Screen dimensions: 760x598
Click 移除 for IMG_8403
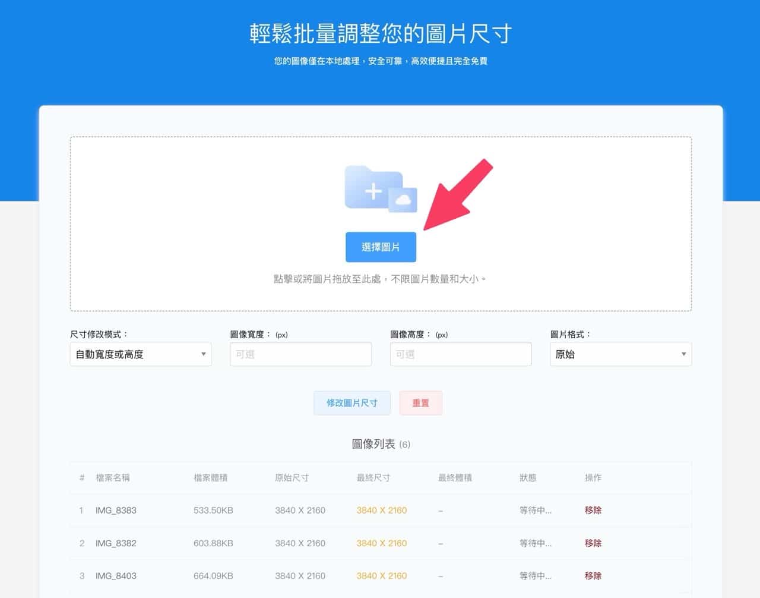593,575
